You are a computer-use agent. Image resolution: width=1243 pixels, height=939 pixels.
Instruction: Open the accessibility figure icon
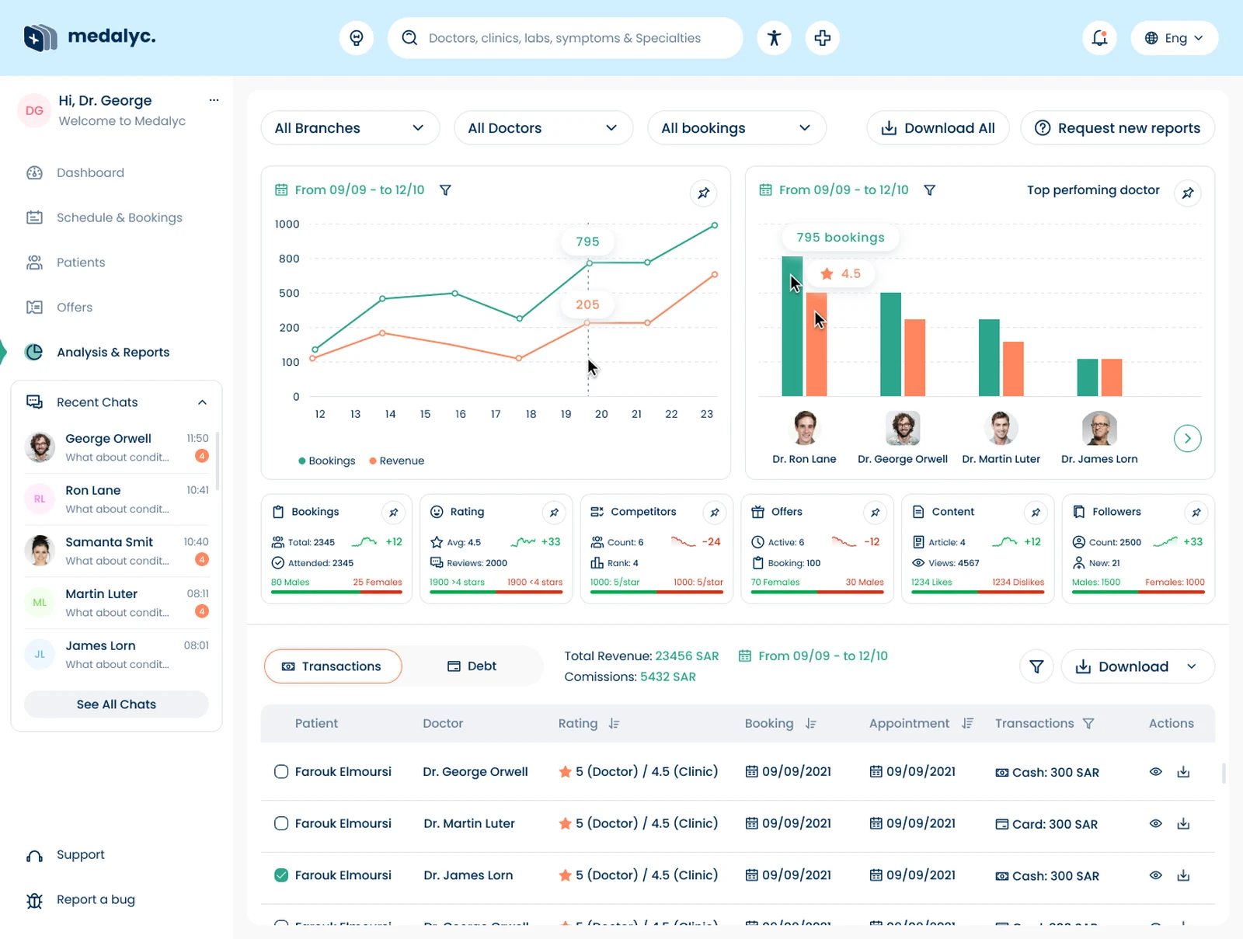pos(774,38)
